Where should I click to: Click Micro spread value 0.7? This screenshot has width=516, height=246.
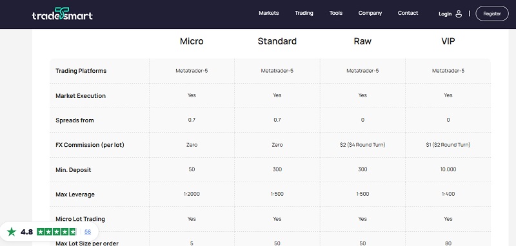click(192, 120)
